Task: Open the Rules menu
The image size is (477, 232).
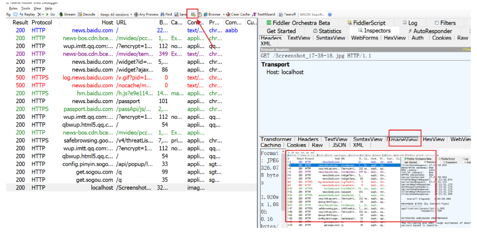Action: point(14,9)
